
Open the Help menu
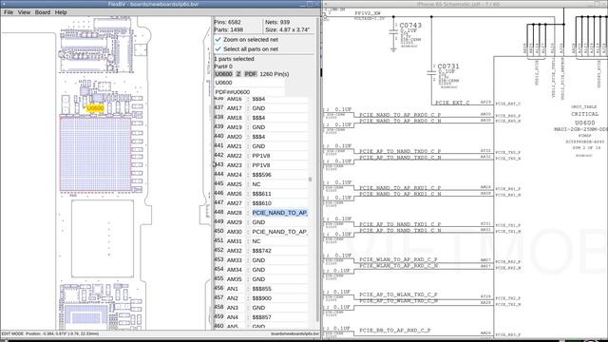61,12
